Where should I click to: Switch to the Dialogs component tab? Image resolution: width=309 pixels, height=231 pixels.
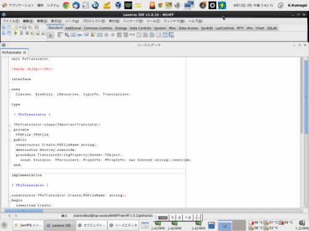tap(121, 28)
